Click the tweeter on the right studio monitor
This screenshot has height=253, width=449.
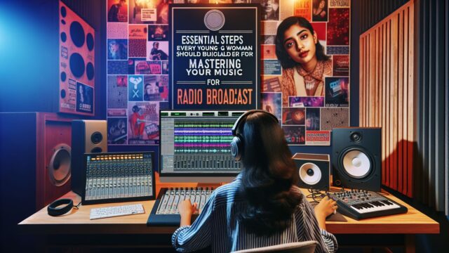coord(356,136)
